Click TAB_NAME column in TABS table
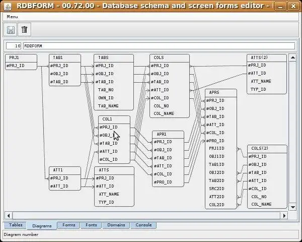The height and width of the screenshot is (242, 302). tap(108, 106)
